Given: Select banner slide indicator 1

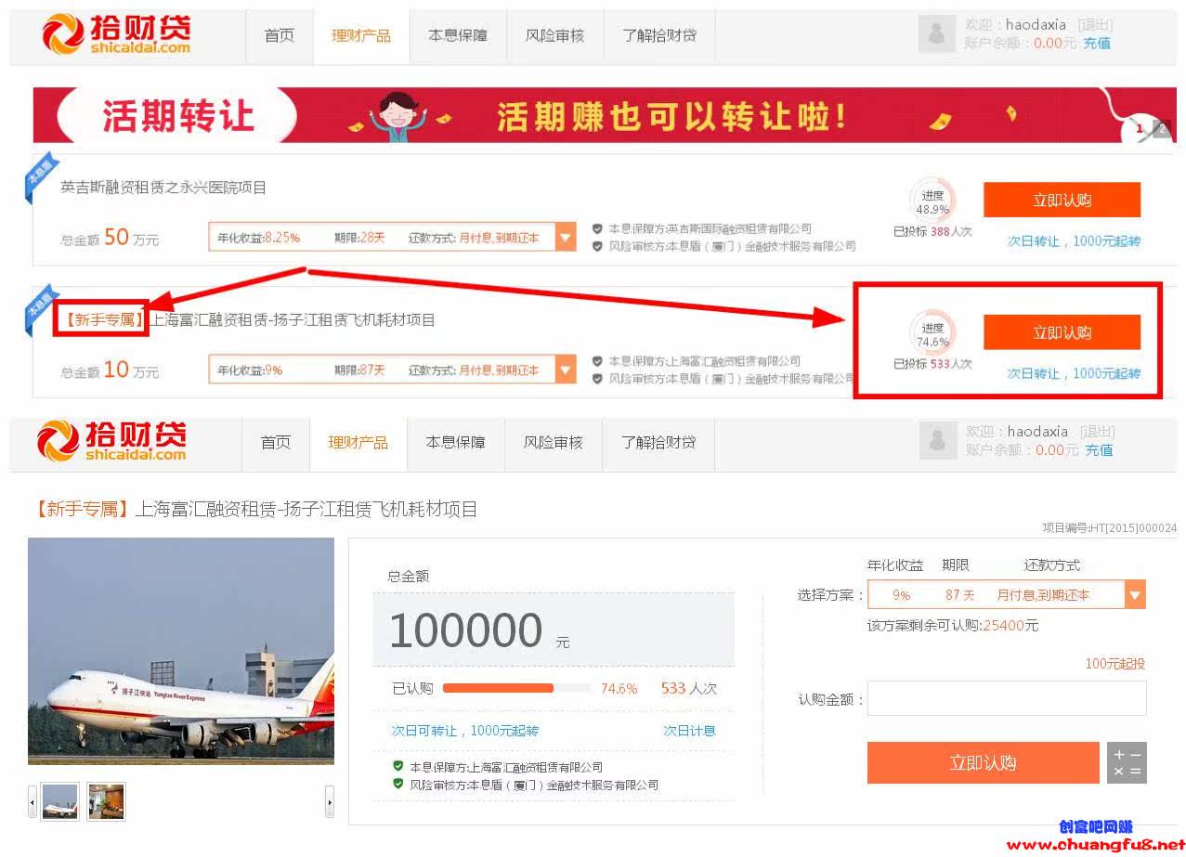Looking at the screenshot, I should click(1140, 129).
